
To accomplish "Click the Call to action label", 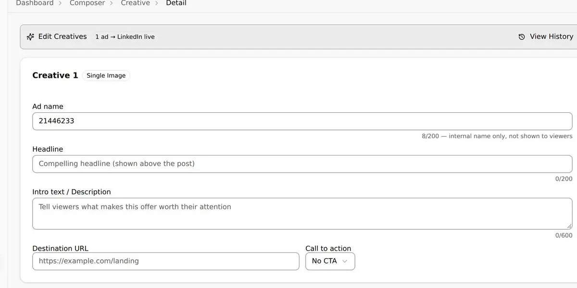I will (x=328, y=249).
